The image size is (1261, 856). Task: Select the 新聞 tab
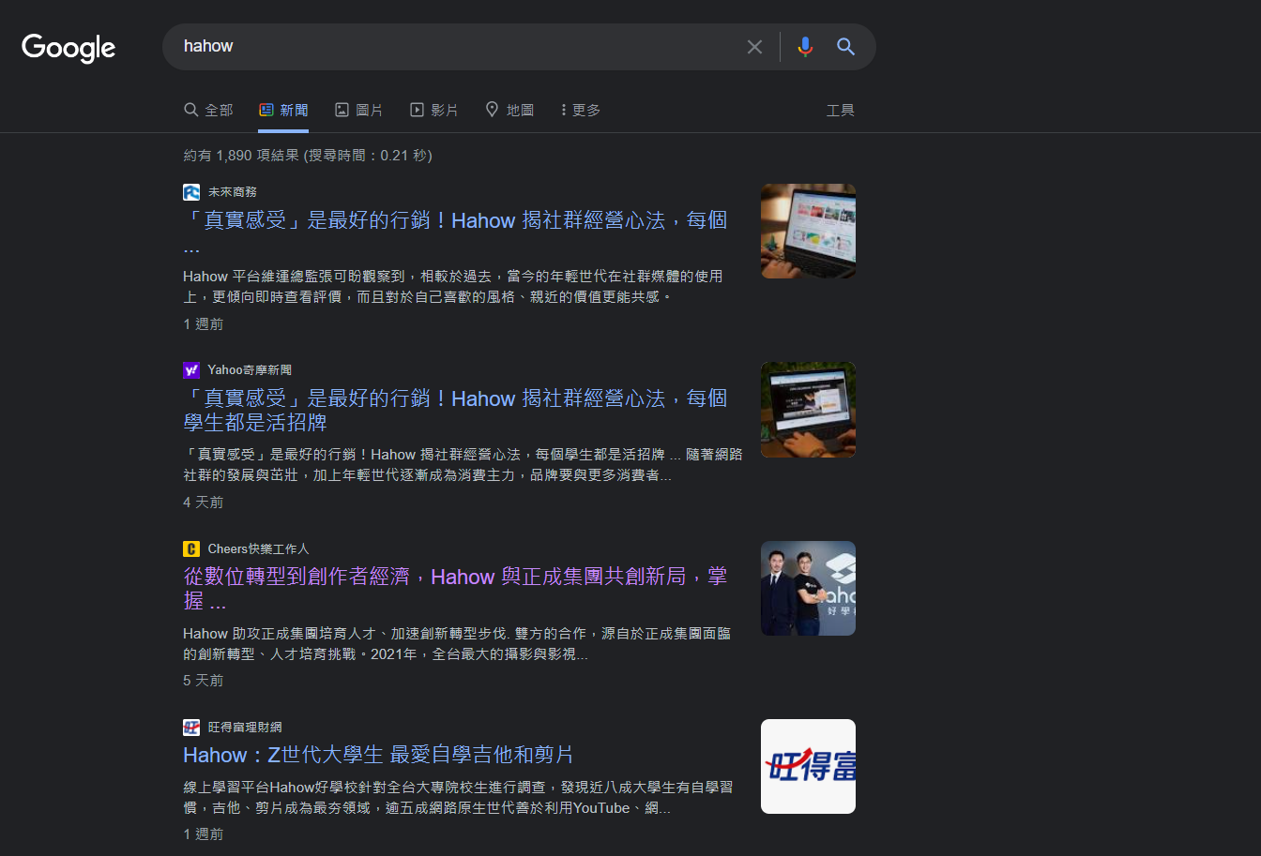(283, 110)
